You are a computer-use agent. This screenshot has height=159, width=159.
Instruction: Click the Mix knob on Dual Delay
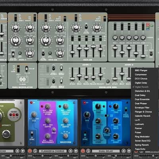tap(87, 115)
